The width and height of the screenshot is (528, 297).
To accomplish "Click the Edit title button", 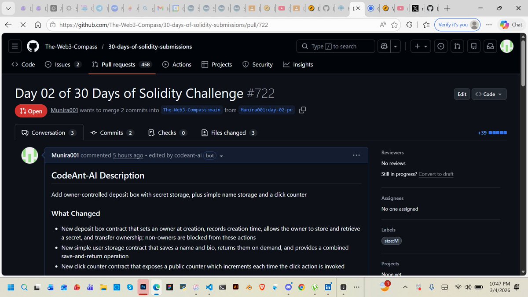I will 462,94.
